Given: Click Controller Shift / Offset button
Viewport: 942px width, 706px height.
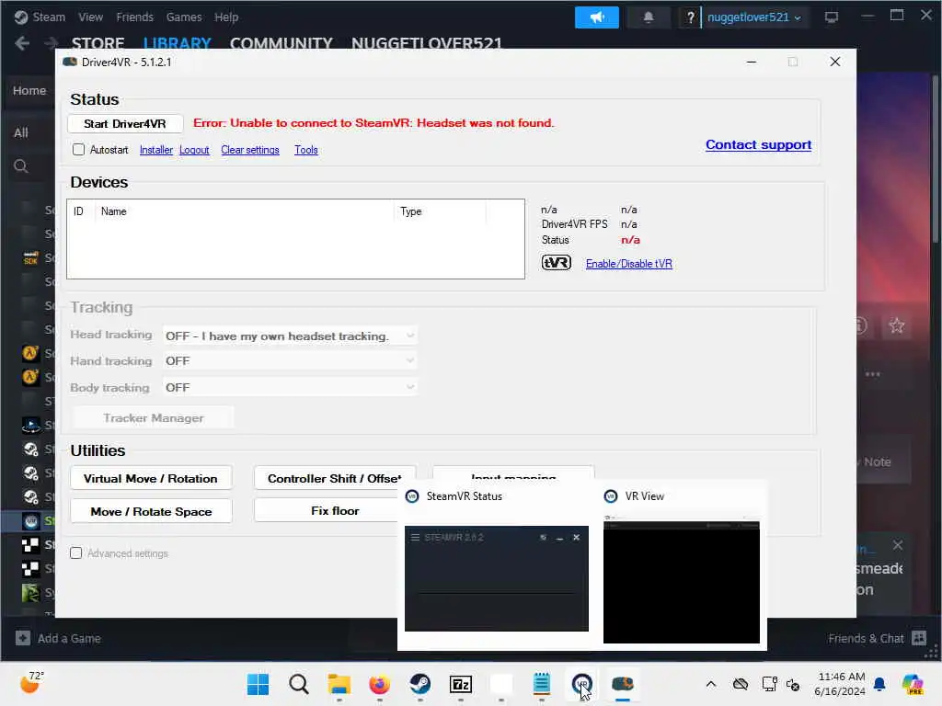Looking at the screenshot, I should coord(335,478).
